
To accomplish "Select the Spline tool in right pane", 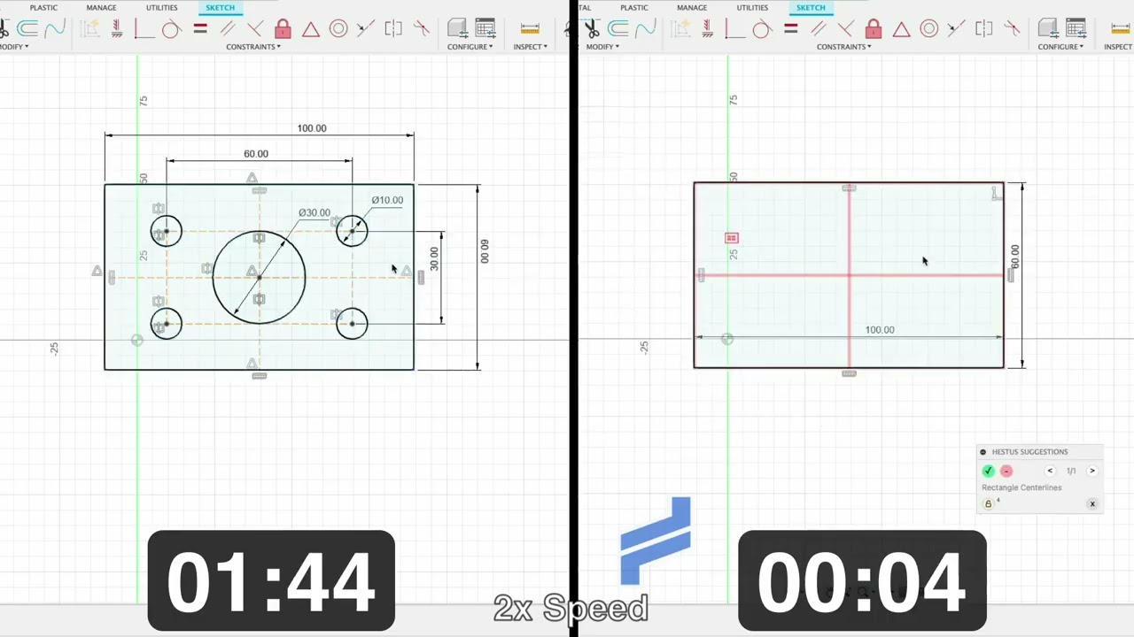I will (x=646, y=29).
